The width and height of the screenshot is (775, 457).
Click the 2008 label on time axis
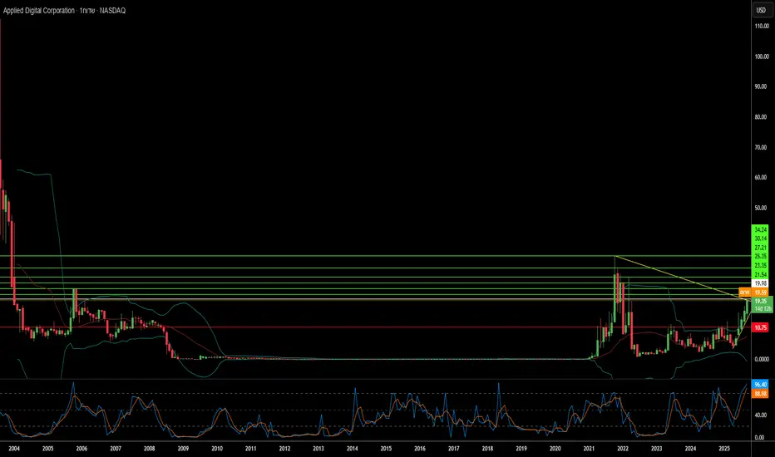pos(150,449)
